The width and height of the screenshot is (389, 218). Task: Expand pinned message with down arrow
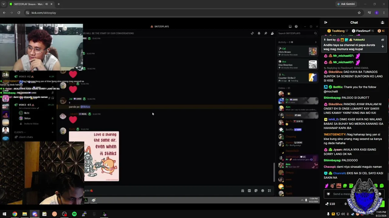coord(383,46)
